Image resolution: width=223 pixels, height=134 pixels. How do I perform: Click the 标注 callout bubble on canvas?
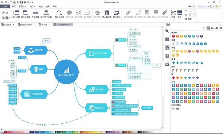point(47,41)
